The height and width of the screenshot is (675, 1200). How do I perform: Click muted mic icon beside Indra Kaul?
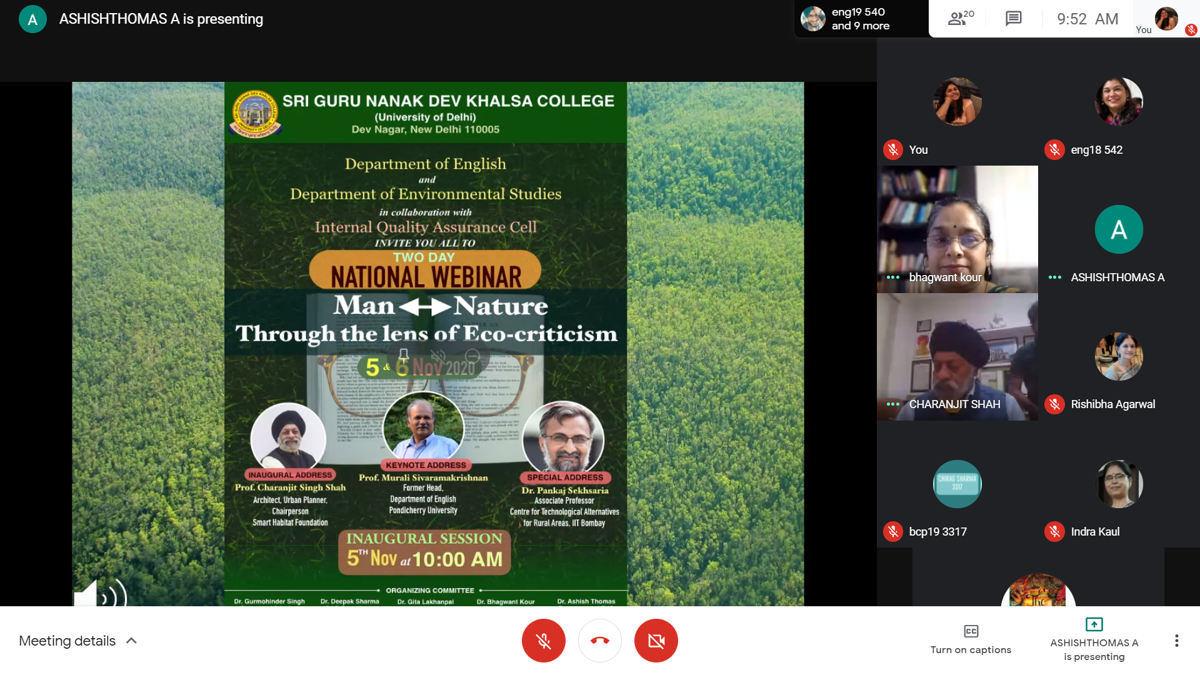click(1054, 532)
